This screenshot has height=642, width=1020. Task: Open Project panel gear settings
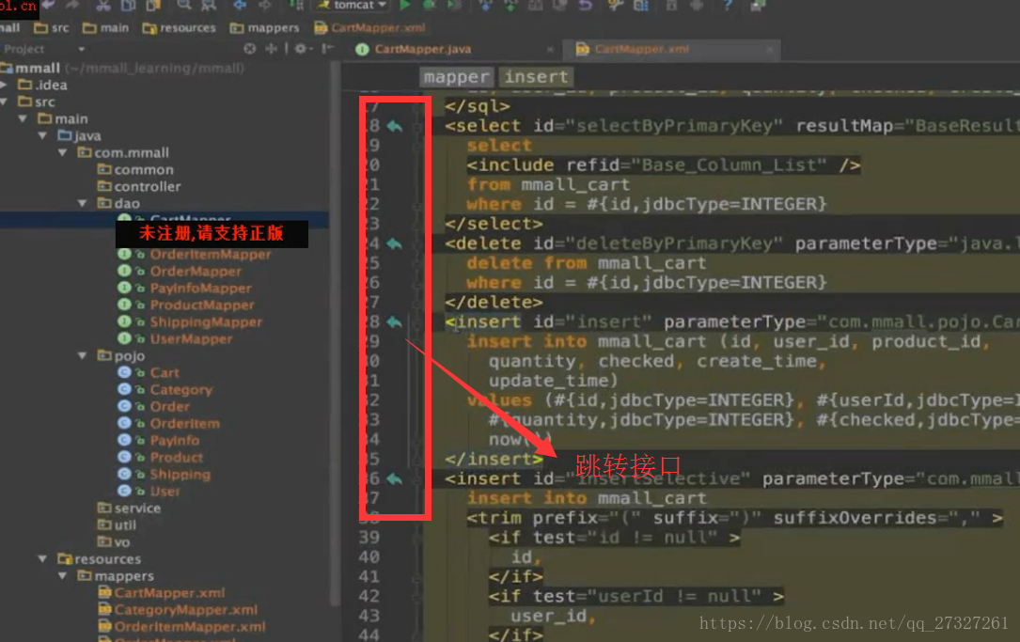[301, 49]
